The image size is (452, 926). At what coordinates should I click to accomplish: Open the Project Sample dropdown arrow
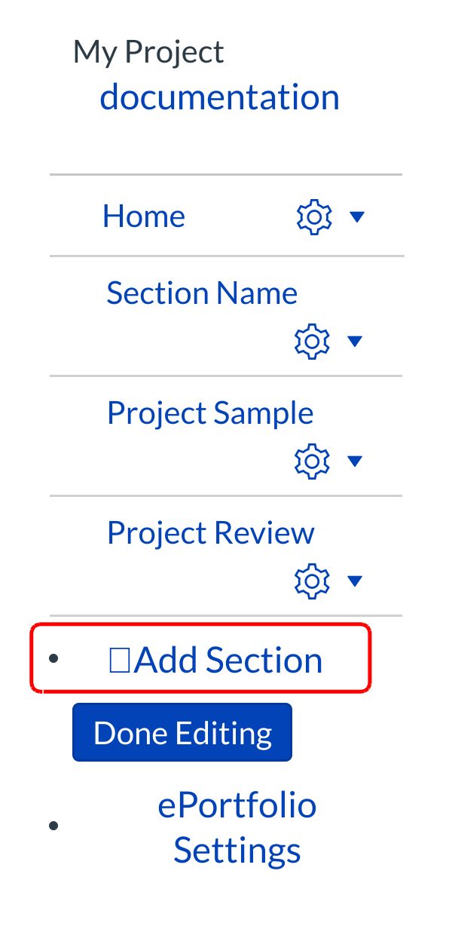355,461
